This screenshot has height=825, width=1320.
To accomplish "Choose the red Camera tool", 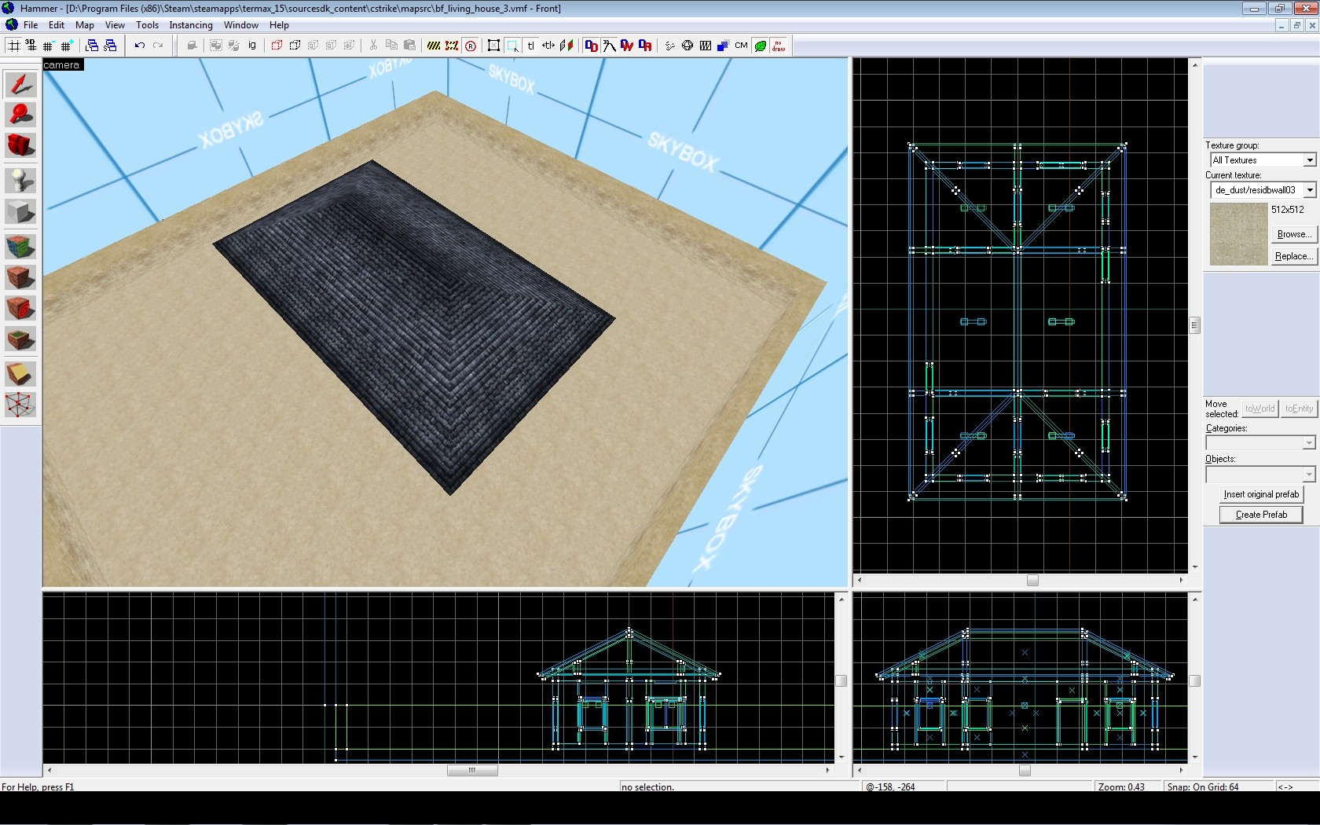I will click(20, 145).
